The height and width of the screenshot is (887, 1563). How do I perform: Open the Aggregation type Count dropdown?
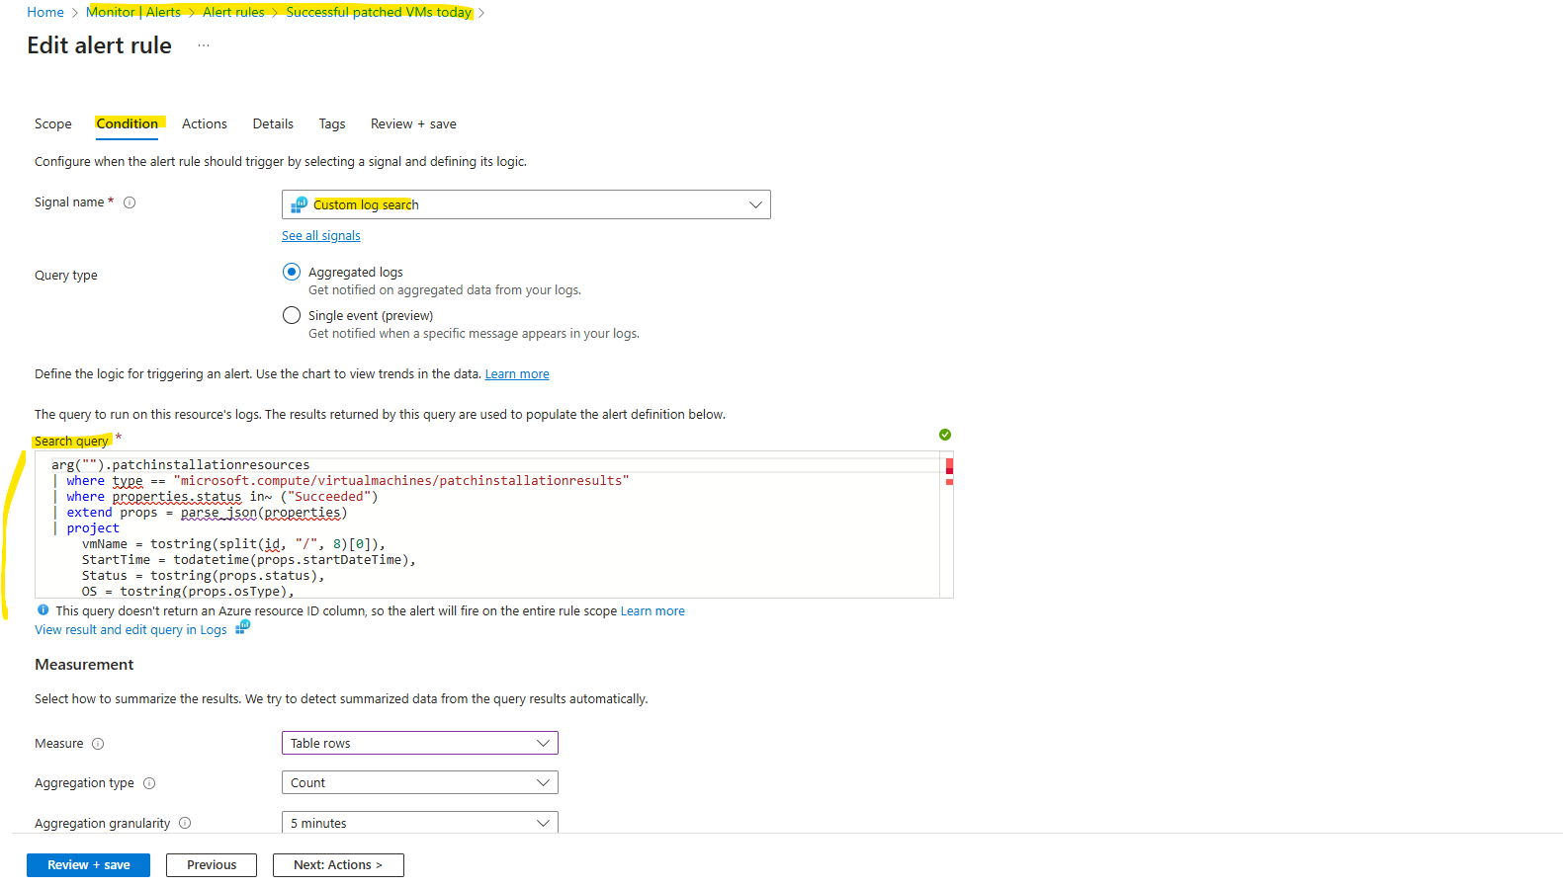pos(420,782)
